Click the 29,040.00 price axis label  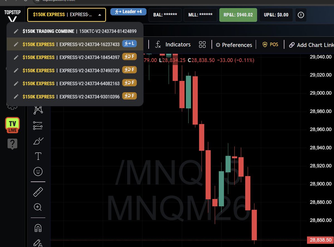pos(320,56)
